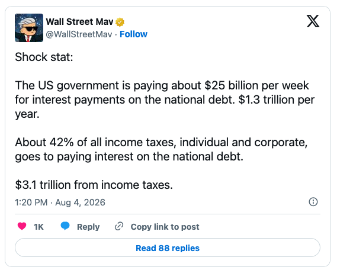Open the post info circle icon
The width and height of the screenshot is (337, 270).
click(x=313, y=202)
